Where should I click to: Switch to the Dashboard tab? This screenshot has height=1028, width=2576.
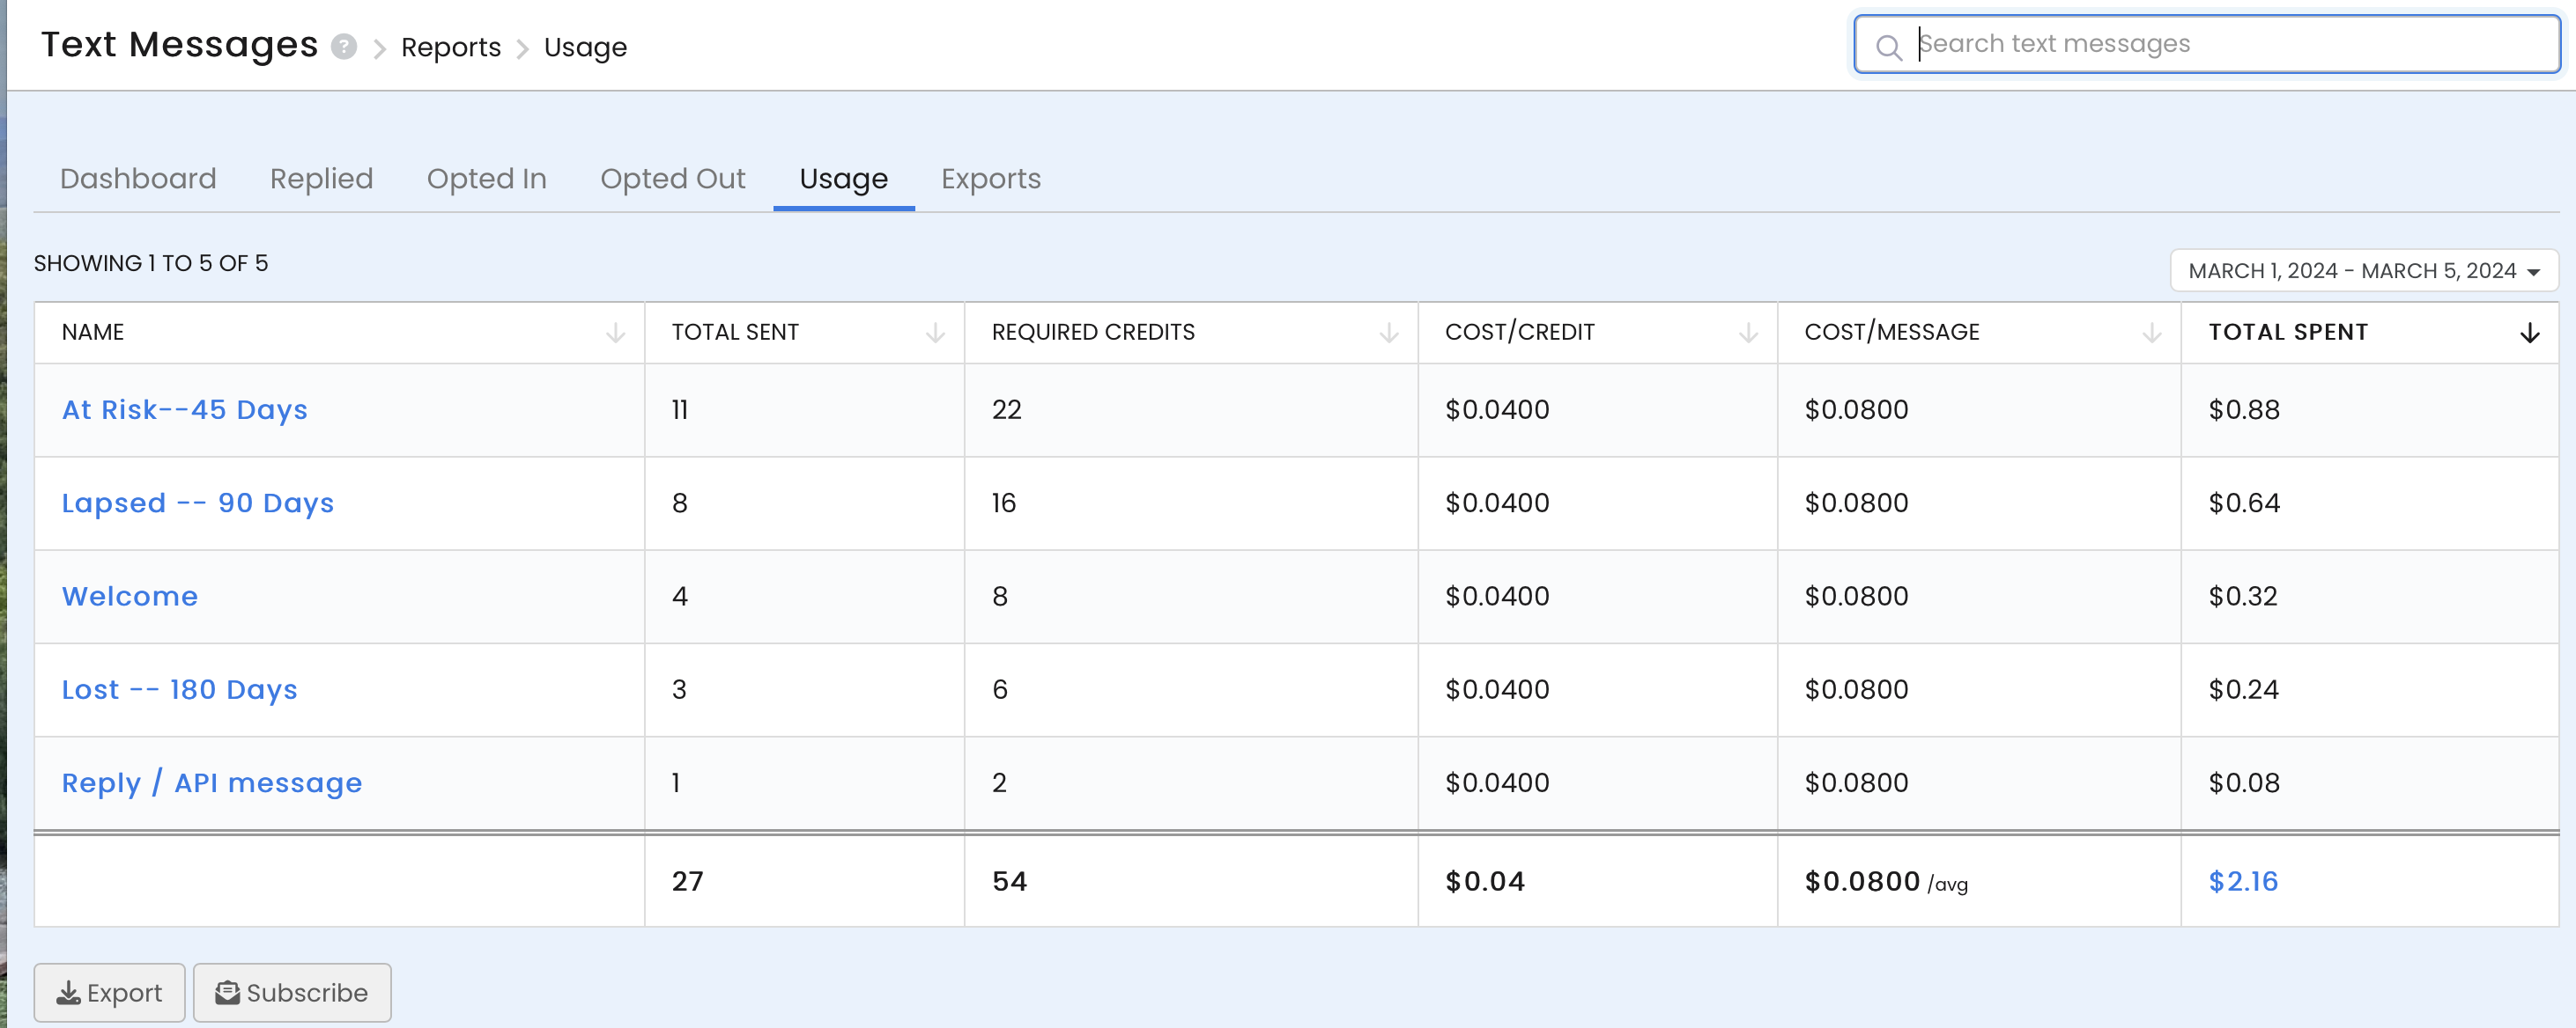(138, 179)
